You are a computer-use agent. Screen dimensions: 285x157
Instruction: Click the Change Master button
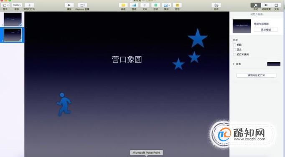pyautogui.click(x=266, y=30)
